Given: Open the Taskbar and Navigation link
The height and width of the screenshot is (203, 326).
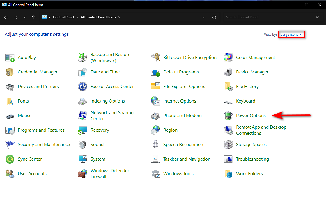Looking at the screenshot, I should click(x=187, y=159).
